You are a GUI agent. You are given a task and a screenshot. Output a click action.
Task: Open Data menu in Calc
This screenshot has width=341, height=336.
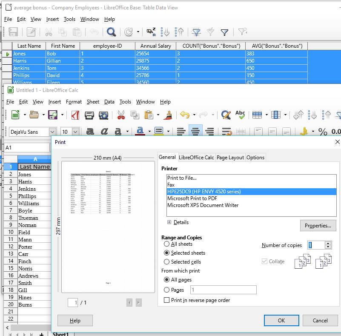109,102
